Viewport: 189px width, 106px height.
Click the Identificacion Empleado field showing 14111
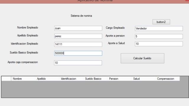coord(78,44)
